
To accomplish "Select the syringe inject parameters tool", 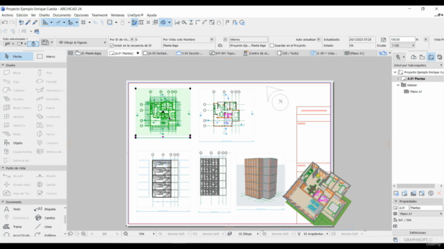I will tap(35, 23).
